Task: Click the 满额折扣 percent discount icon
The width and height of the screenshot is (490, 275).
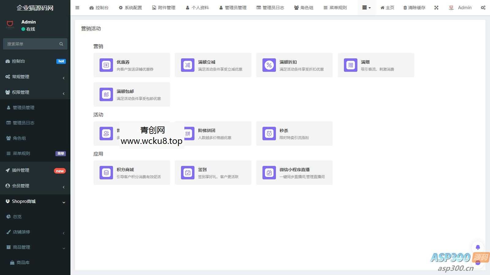Action: click(269, 65)
